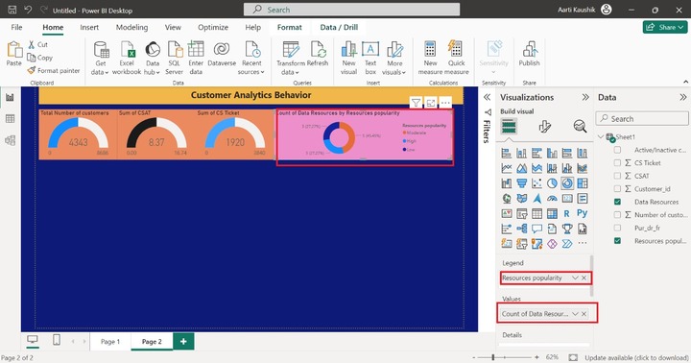Select the Python visual icon

click(x=583, y=213)
